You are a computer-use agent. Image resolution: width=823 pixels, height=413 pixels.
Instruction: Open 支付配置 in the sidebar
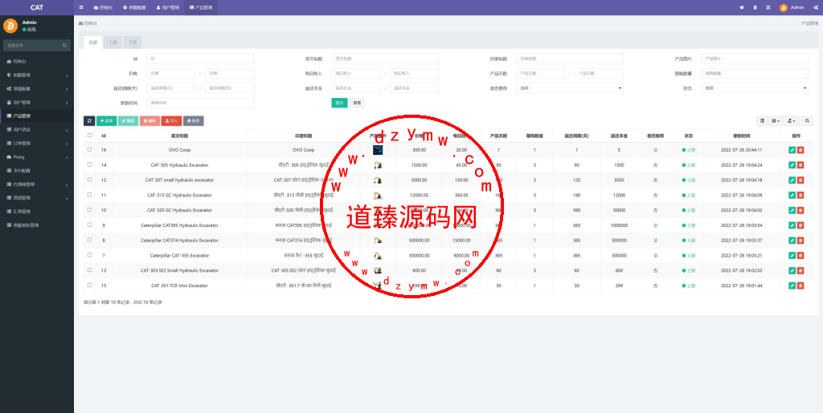[x=37, y=170]
